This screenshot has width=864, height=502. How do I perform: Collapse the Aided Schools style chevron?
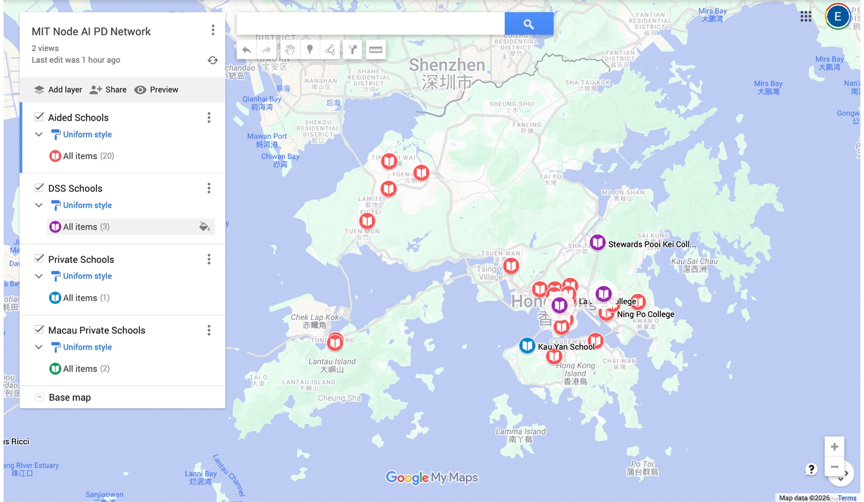tap(39, 135)
